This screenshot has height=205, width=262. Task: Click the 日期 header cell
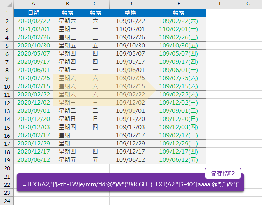(34, 13)
